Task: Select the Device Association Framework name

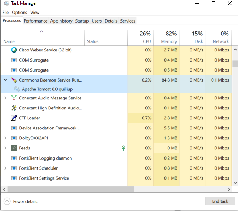Action: (x=50, y=128)
